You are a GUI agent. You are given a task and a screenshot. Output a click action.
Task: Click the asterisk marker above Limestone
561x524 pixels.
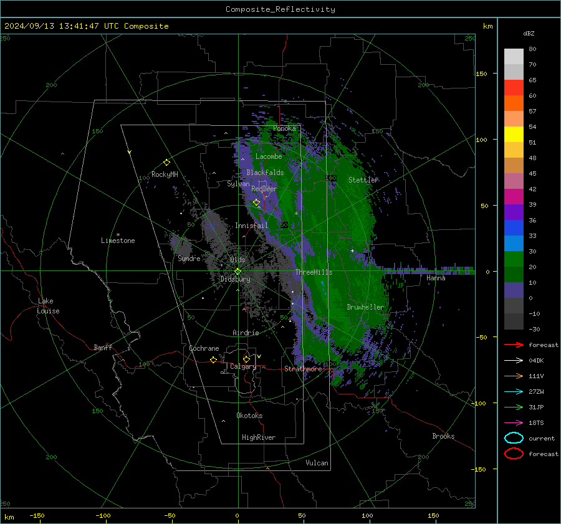[118, 235]
